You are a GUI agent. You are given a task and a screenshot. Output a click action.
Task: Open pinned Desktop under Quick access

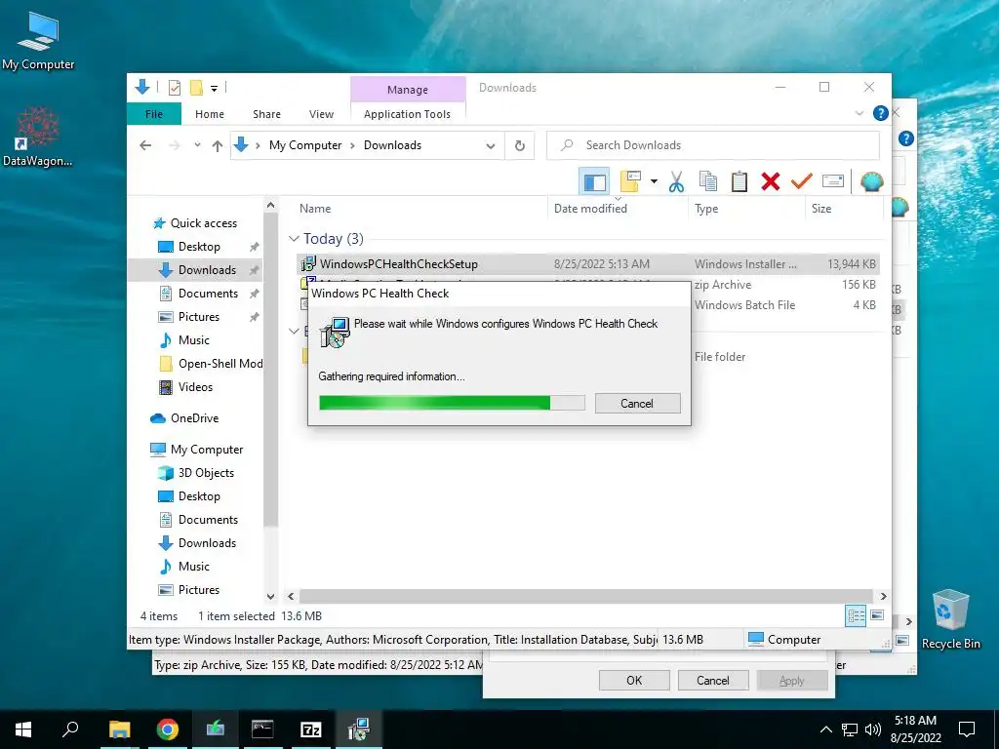tap(199, 247)
